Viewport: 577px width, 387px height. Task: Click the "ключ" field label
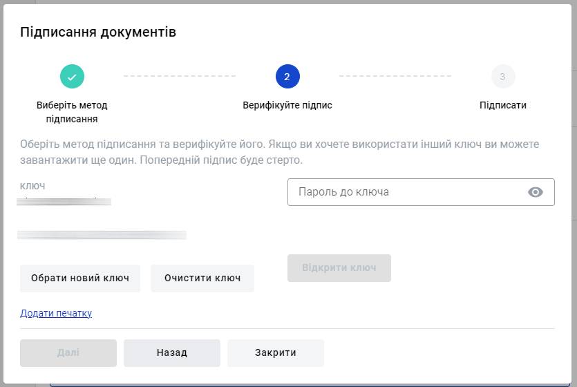(33, 186)
